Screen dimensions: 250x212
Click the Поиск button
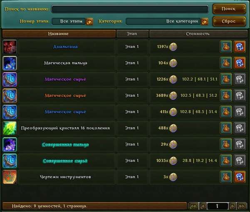tap(229, 9)
